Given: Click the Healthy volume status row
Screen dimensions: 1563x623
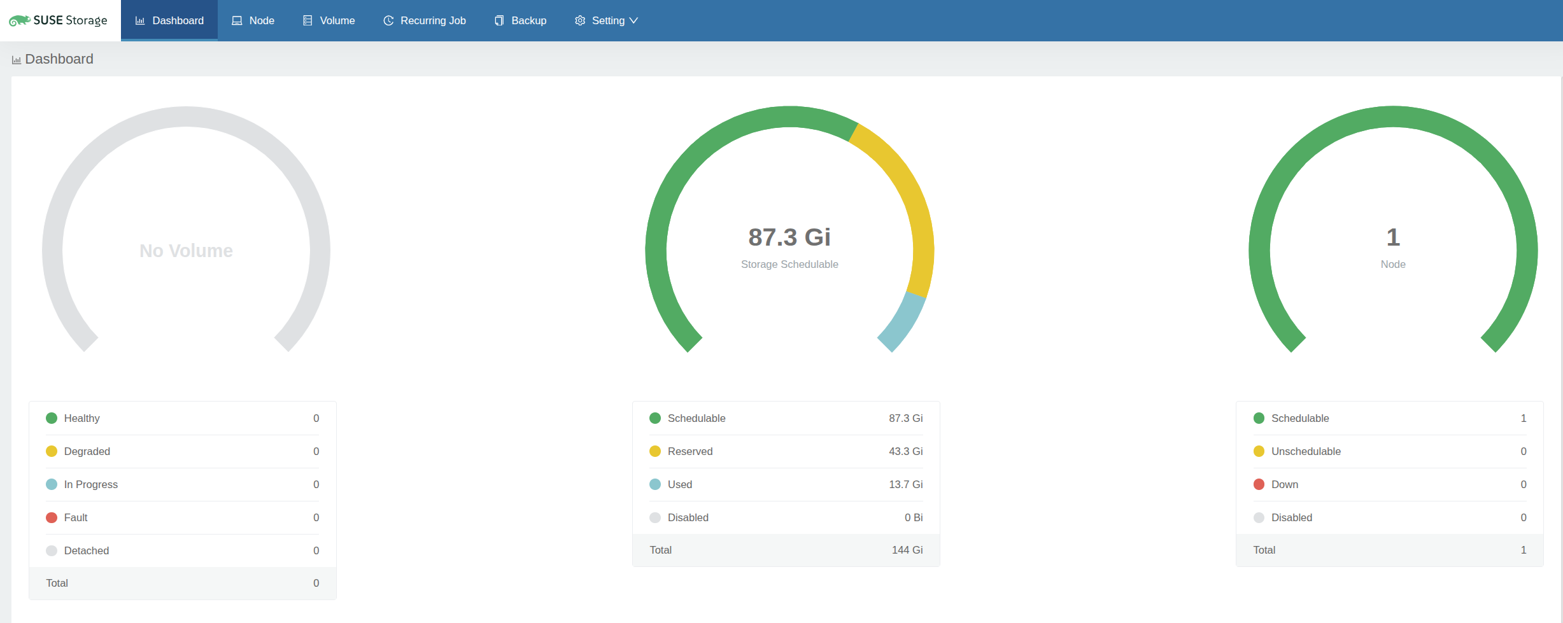Looking at the screenshot, I should pyautogui.click(x=182, y=418).
